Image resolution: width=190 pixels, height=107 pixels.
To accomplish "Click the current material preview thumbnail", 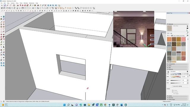I will pos(170,28).
